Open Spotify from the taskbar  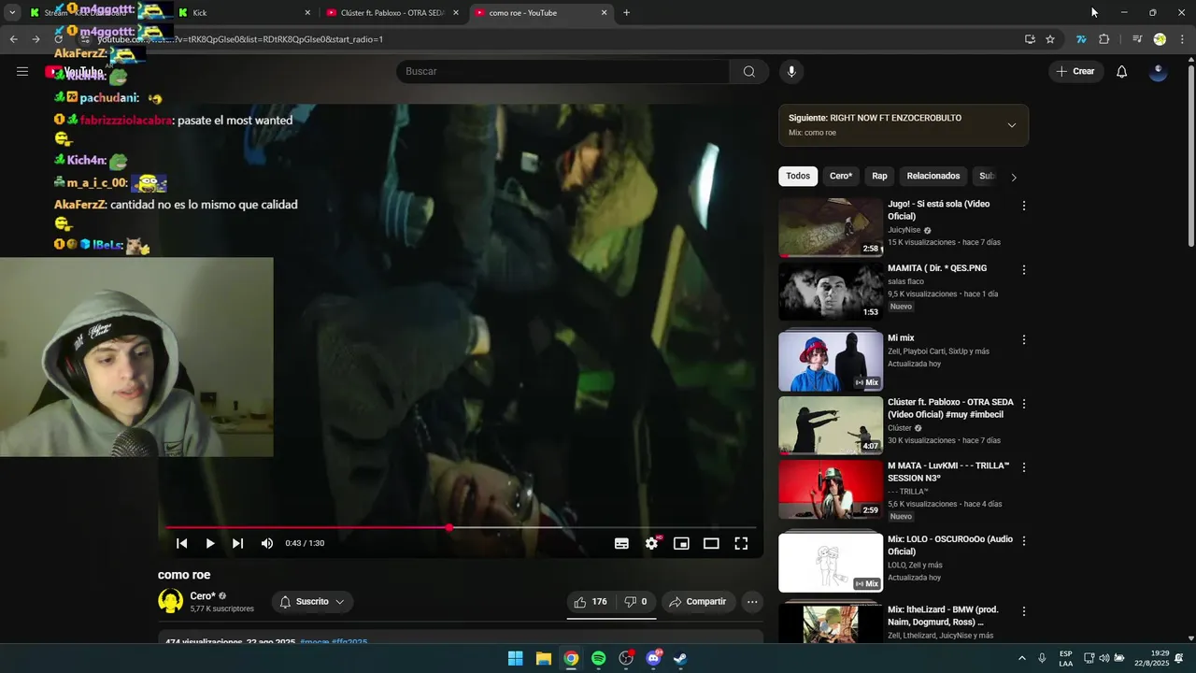(599, 658)
